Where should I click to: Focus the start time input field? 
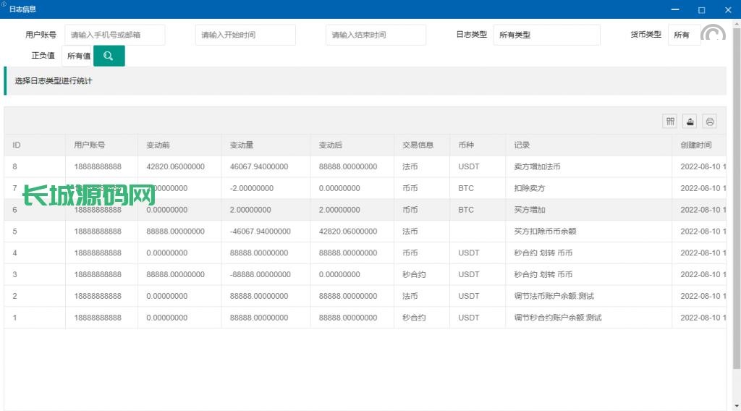245,35
